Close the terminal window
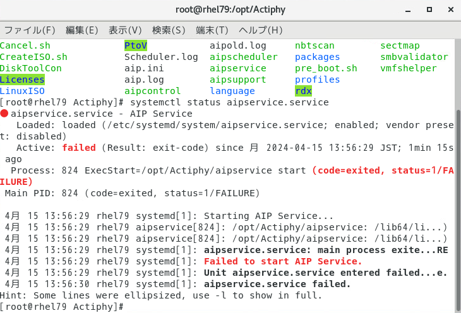Image resolution: width=461 pixels, height=313 pixels. click(x=451, y=9)
